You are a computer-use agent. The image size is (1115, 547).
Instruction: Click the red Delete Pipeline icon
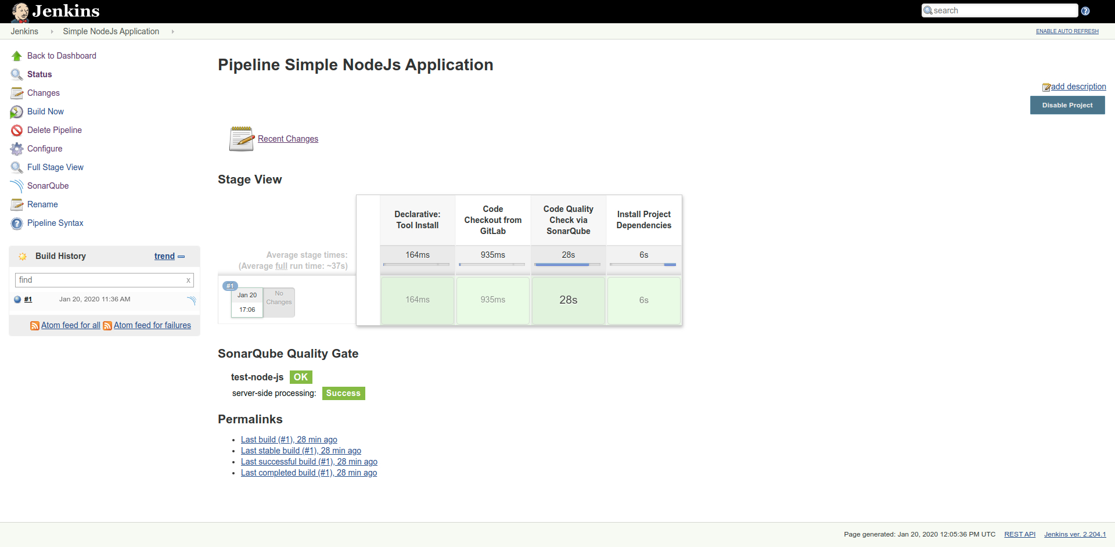click(x=16, y=131)
